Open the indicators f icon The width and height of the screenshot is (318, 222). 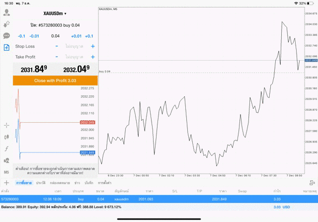pos(7,148)
